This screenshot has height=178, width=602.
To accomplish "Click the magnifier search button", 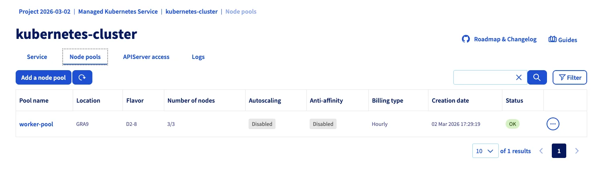I will tap(537, 77).
